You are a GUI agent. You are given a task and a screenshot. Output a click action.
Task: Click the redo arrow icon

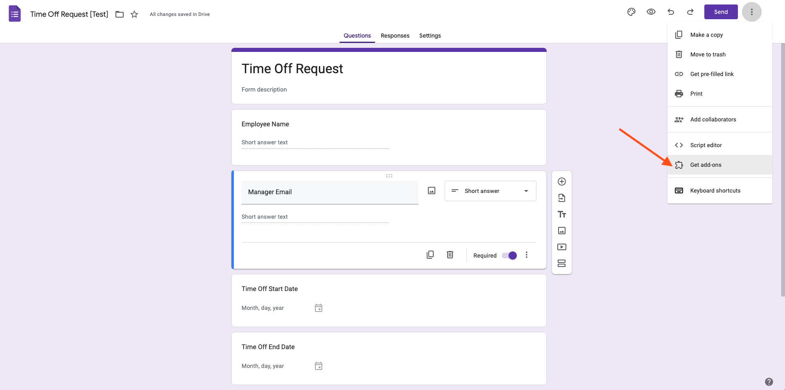690,12
